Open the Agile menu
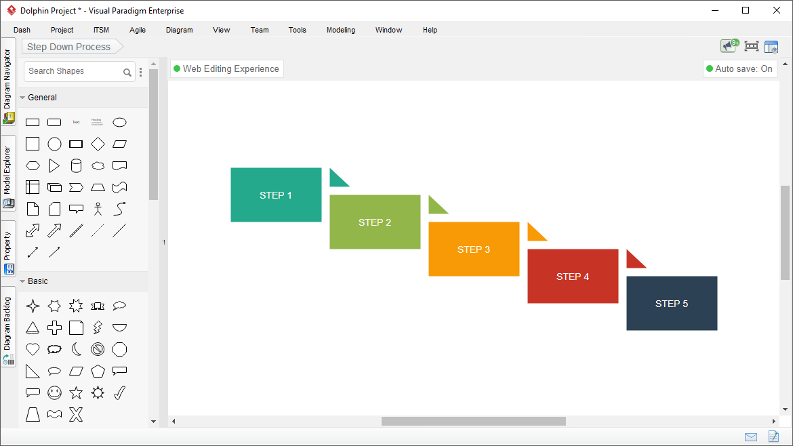The height and width of the screenshot is (446, 793). pyautogui.click(x=137, y=30)
